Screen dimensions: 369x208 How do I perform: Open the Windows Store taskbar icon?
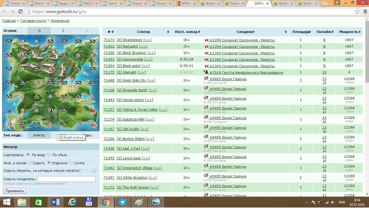click(38, 202)
